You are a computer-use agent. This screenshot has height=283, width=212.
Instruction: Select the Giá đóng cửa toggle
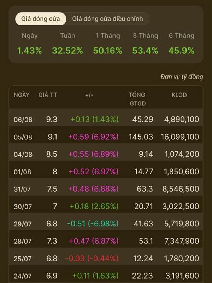coord(41,19)
